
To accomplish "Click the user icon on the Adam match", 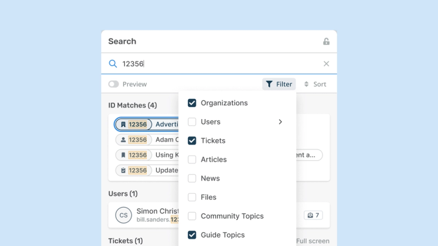I will (123, 140).
